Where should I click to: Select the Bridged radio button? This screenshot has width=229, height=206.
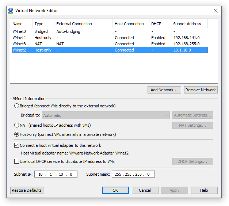point(16,106)
